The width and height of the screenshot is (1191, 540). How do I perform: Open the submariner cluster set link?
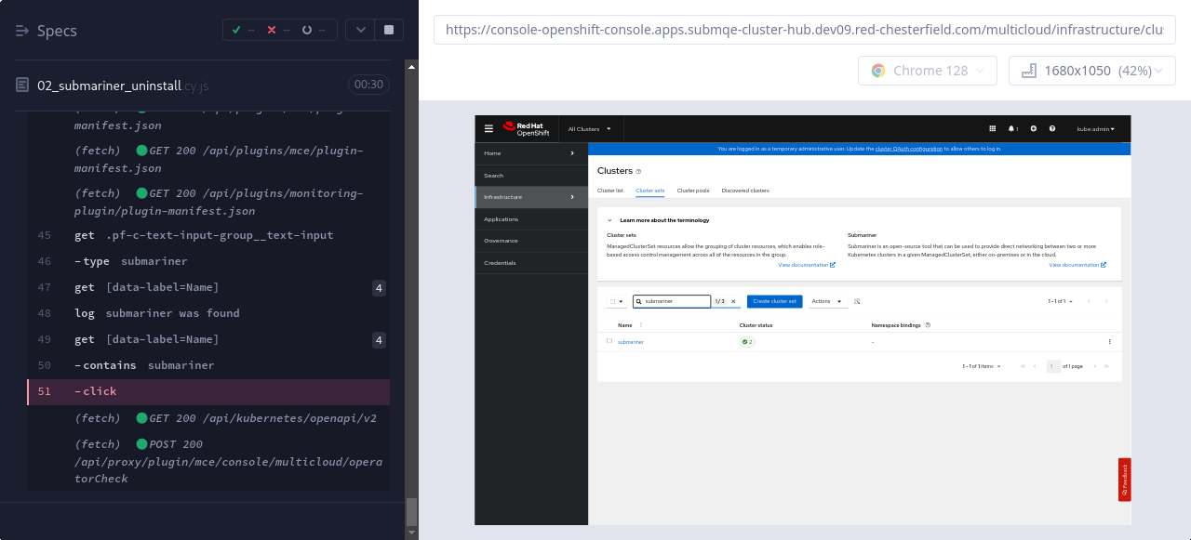[x=630, y=342]
